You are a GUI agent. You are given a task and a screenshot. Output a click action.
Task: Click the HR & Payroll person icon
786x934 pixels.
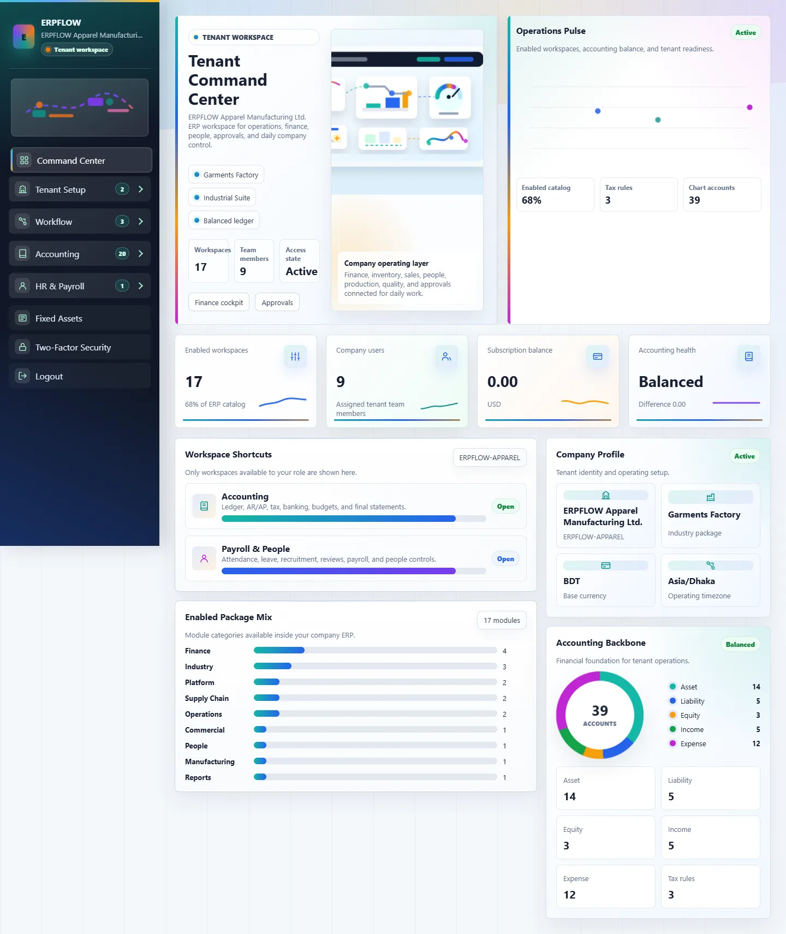(22, 286)
